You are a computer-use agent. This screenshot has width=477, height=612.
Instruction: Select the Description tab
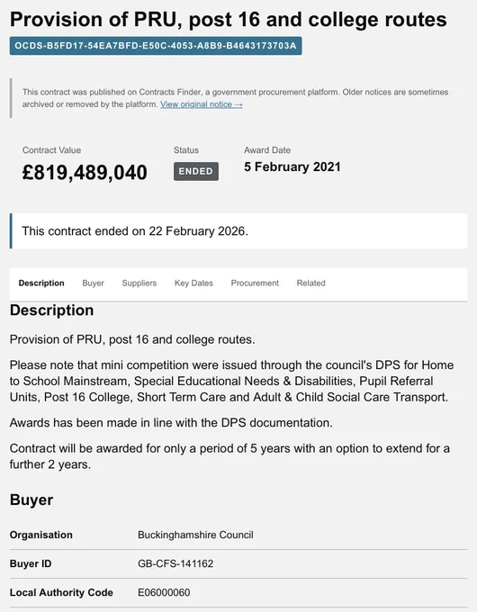click(x=41, y=283)
